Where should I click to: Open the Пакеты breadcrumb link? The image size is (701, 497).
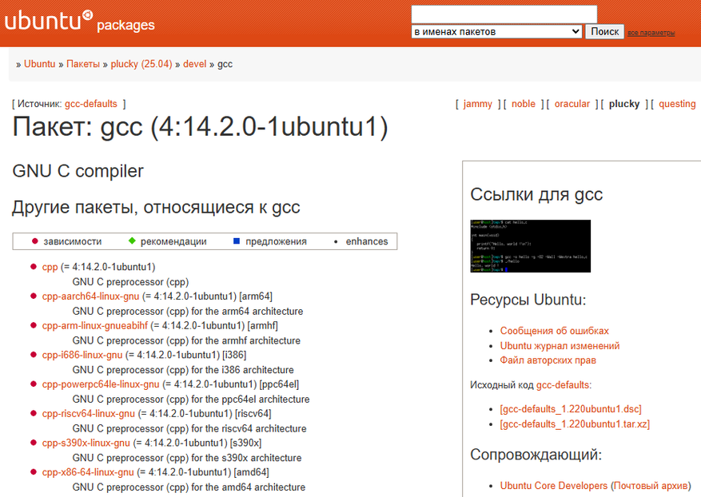point(82,64)
